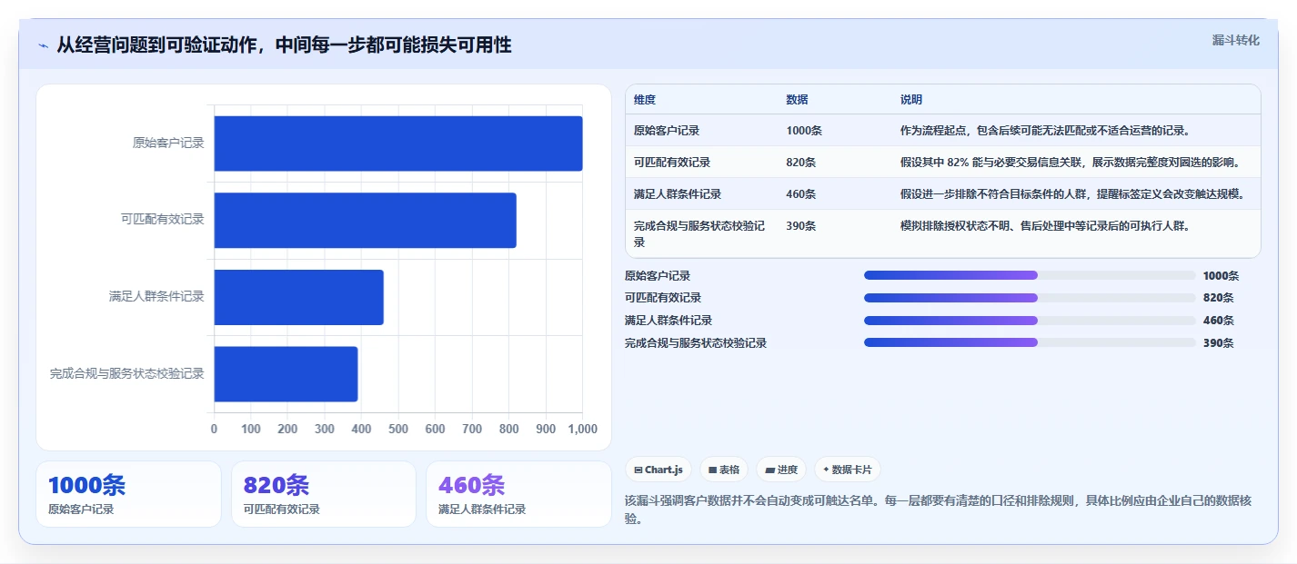Click chart y-axis label 完成合规与服务状态校验记录
This screenshot has height=564, width=1297.
(x=127, y=373)
